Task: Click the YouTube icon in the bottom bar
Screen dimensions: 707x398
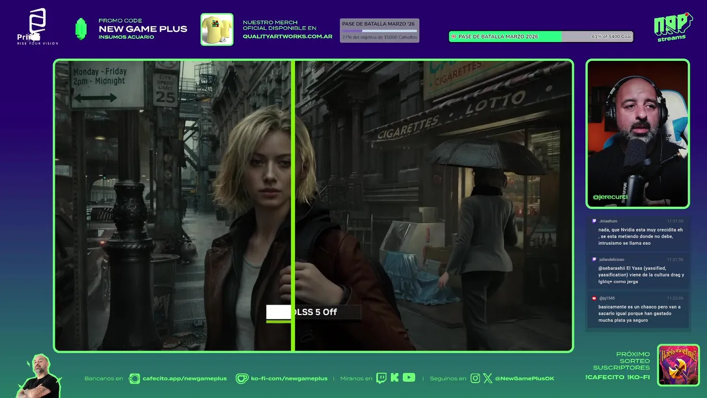Action: tap(409, 378)
